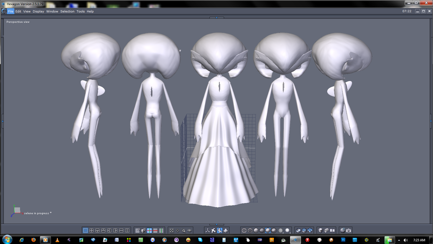
Task: Open the Selection menu
Action: click(x=67, y=11)
